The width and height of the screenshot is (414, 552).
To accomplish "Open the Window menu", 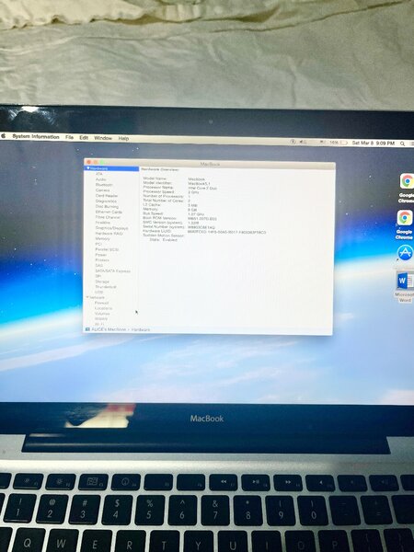I will [x=103, y=138].
